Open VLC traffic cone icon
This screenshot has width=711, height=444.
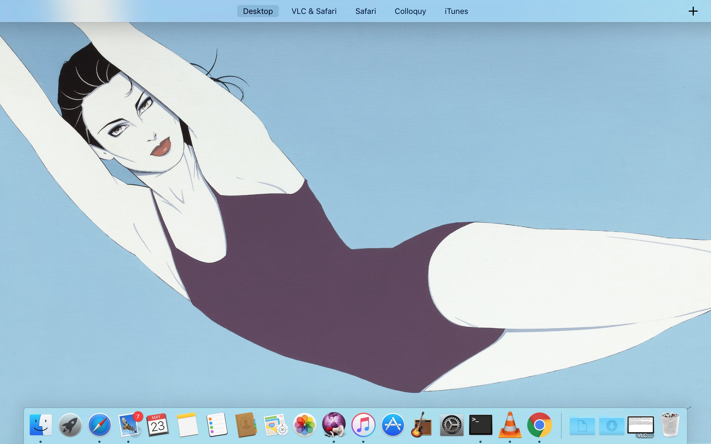pyautogui.click(x=510, y=425)
